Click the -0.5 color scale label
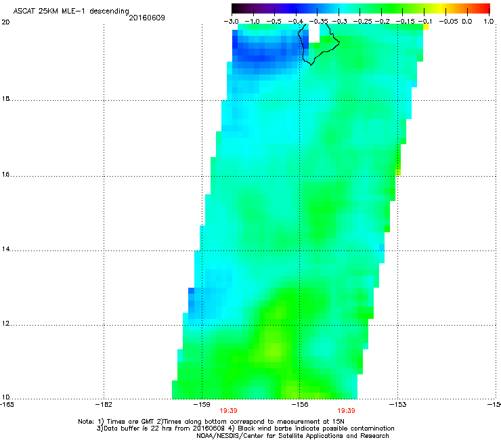Screen dimensions: 501x440 pyautogui.click(x=274, y=22)
